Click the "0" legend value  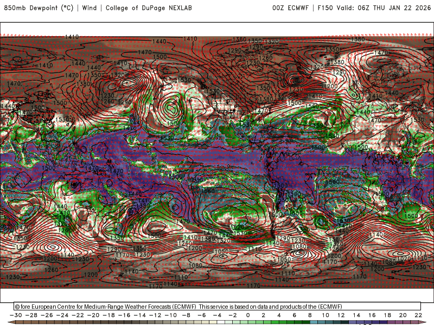click(x=248, y=315)
